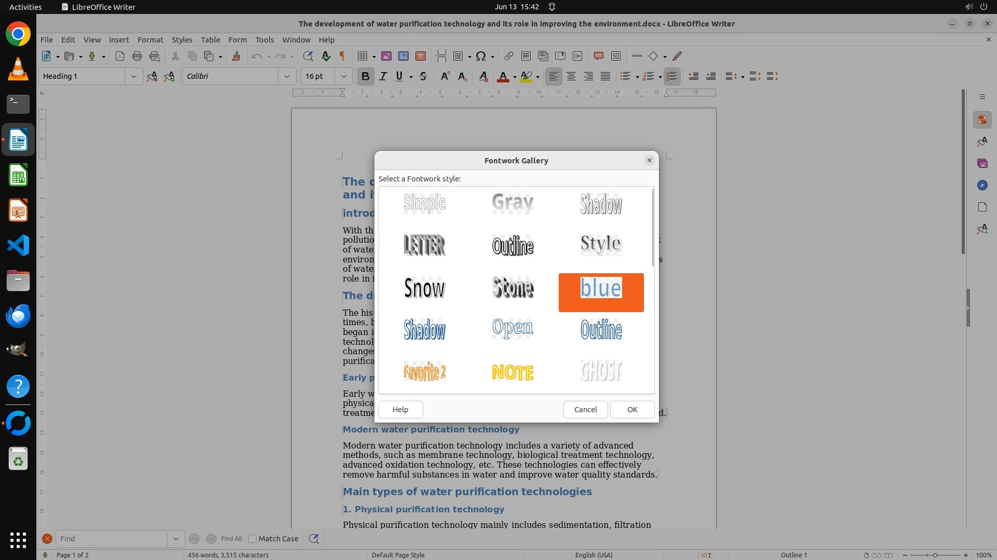Click the Export as PDF icon
997x560 pixels.
tap(120, 57)
